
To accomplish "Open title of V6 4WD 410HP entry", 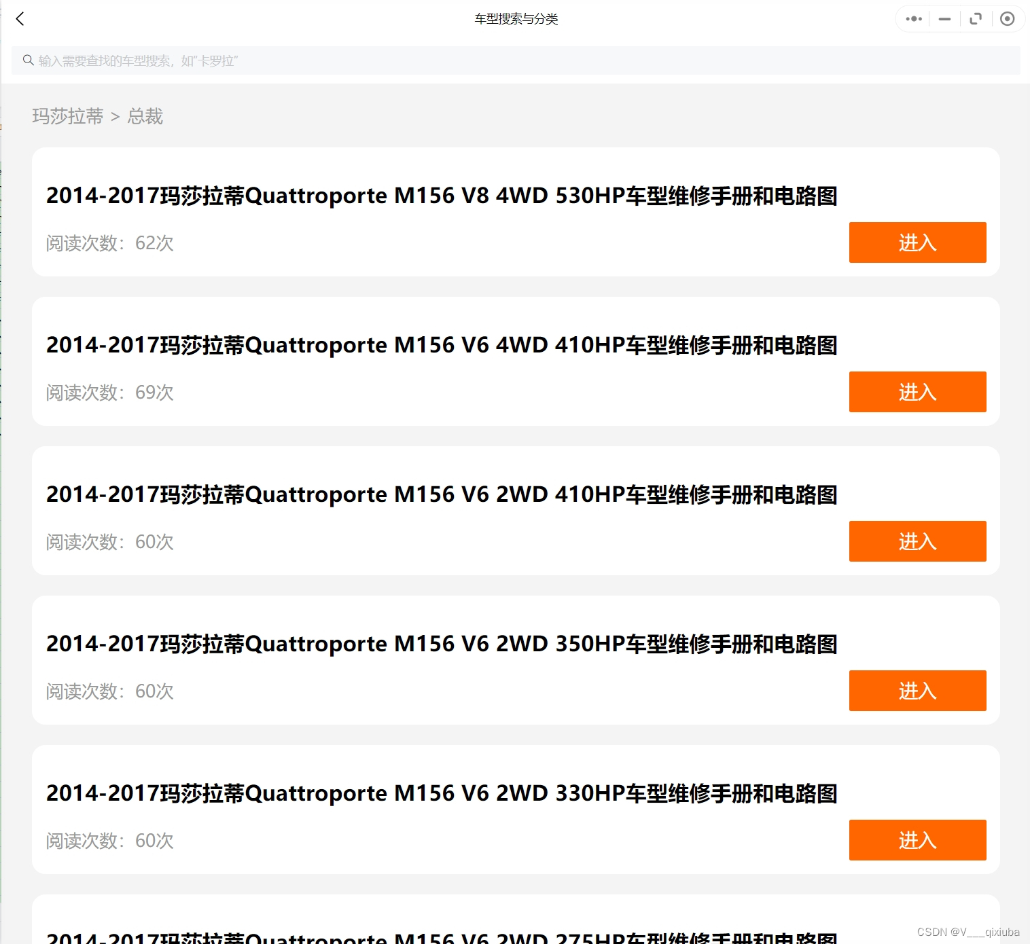I will pyautogui.click(x=442, y=345).
